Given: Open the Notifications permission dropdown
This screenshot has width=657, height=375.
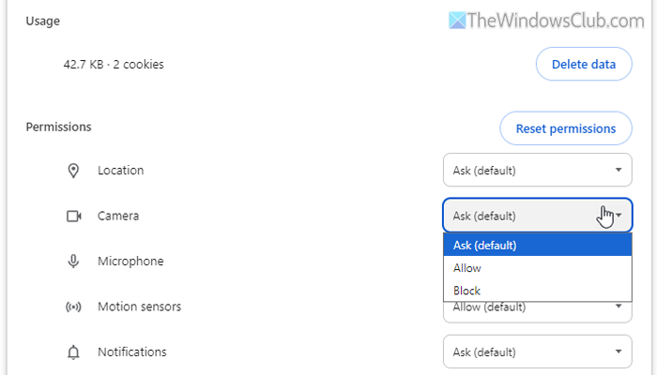Looking at the screenshot, I should (x=537, y=352).
